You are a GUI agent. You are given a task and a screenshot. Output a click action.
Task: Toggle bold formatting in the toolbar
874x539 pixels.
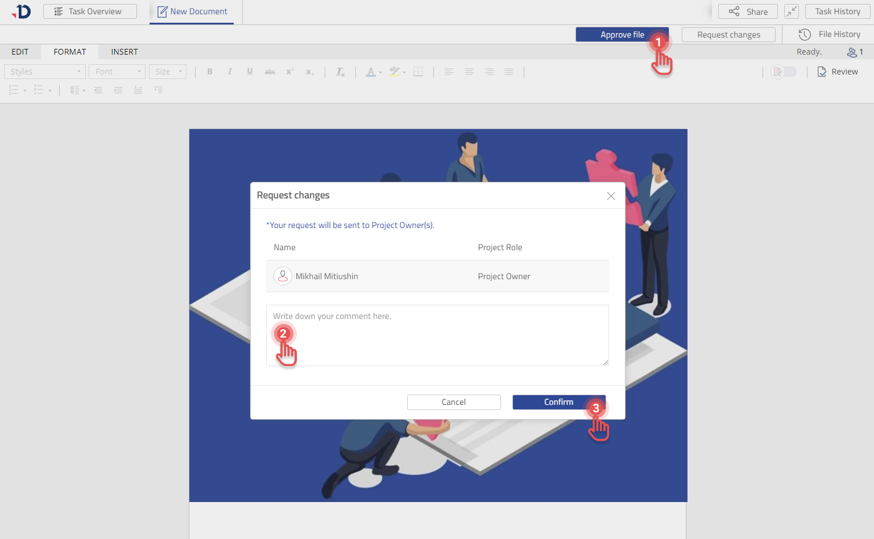(x=210, y=72)
